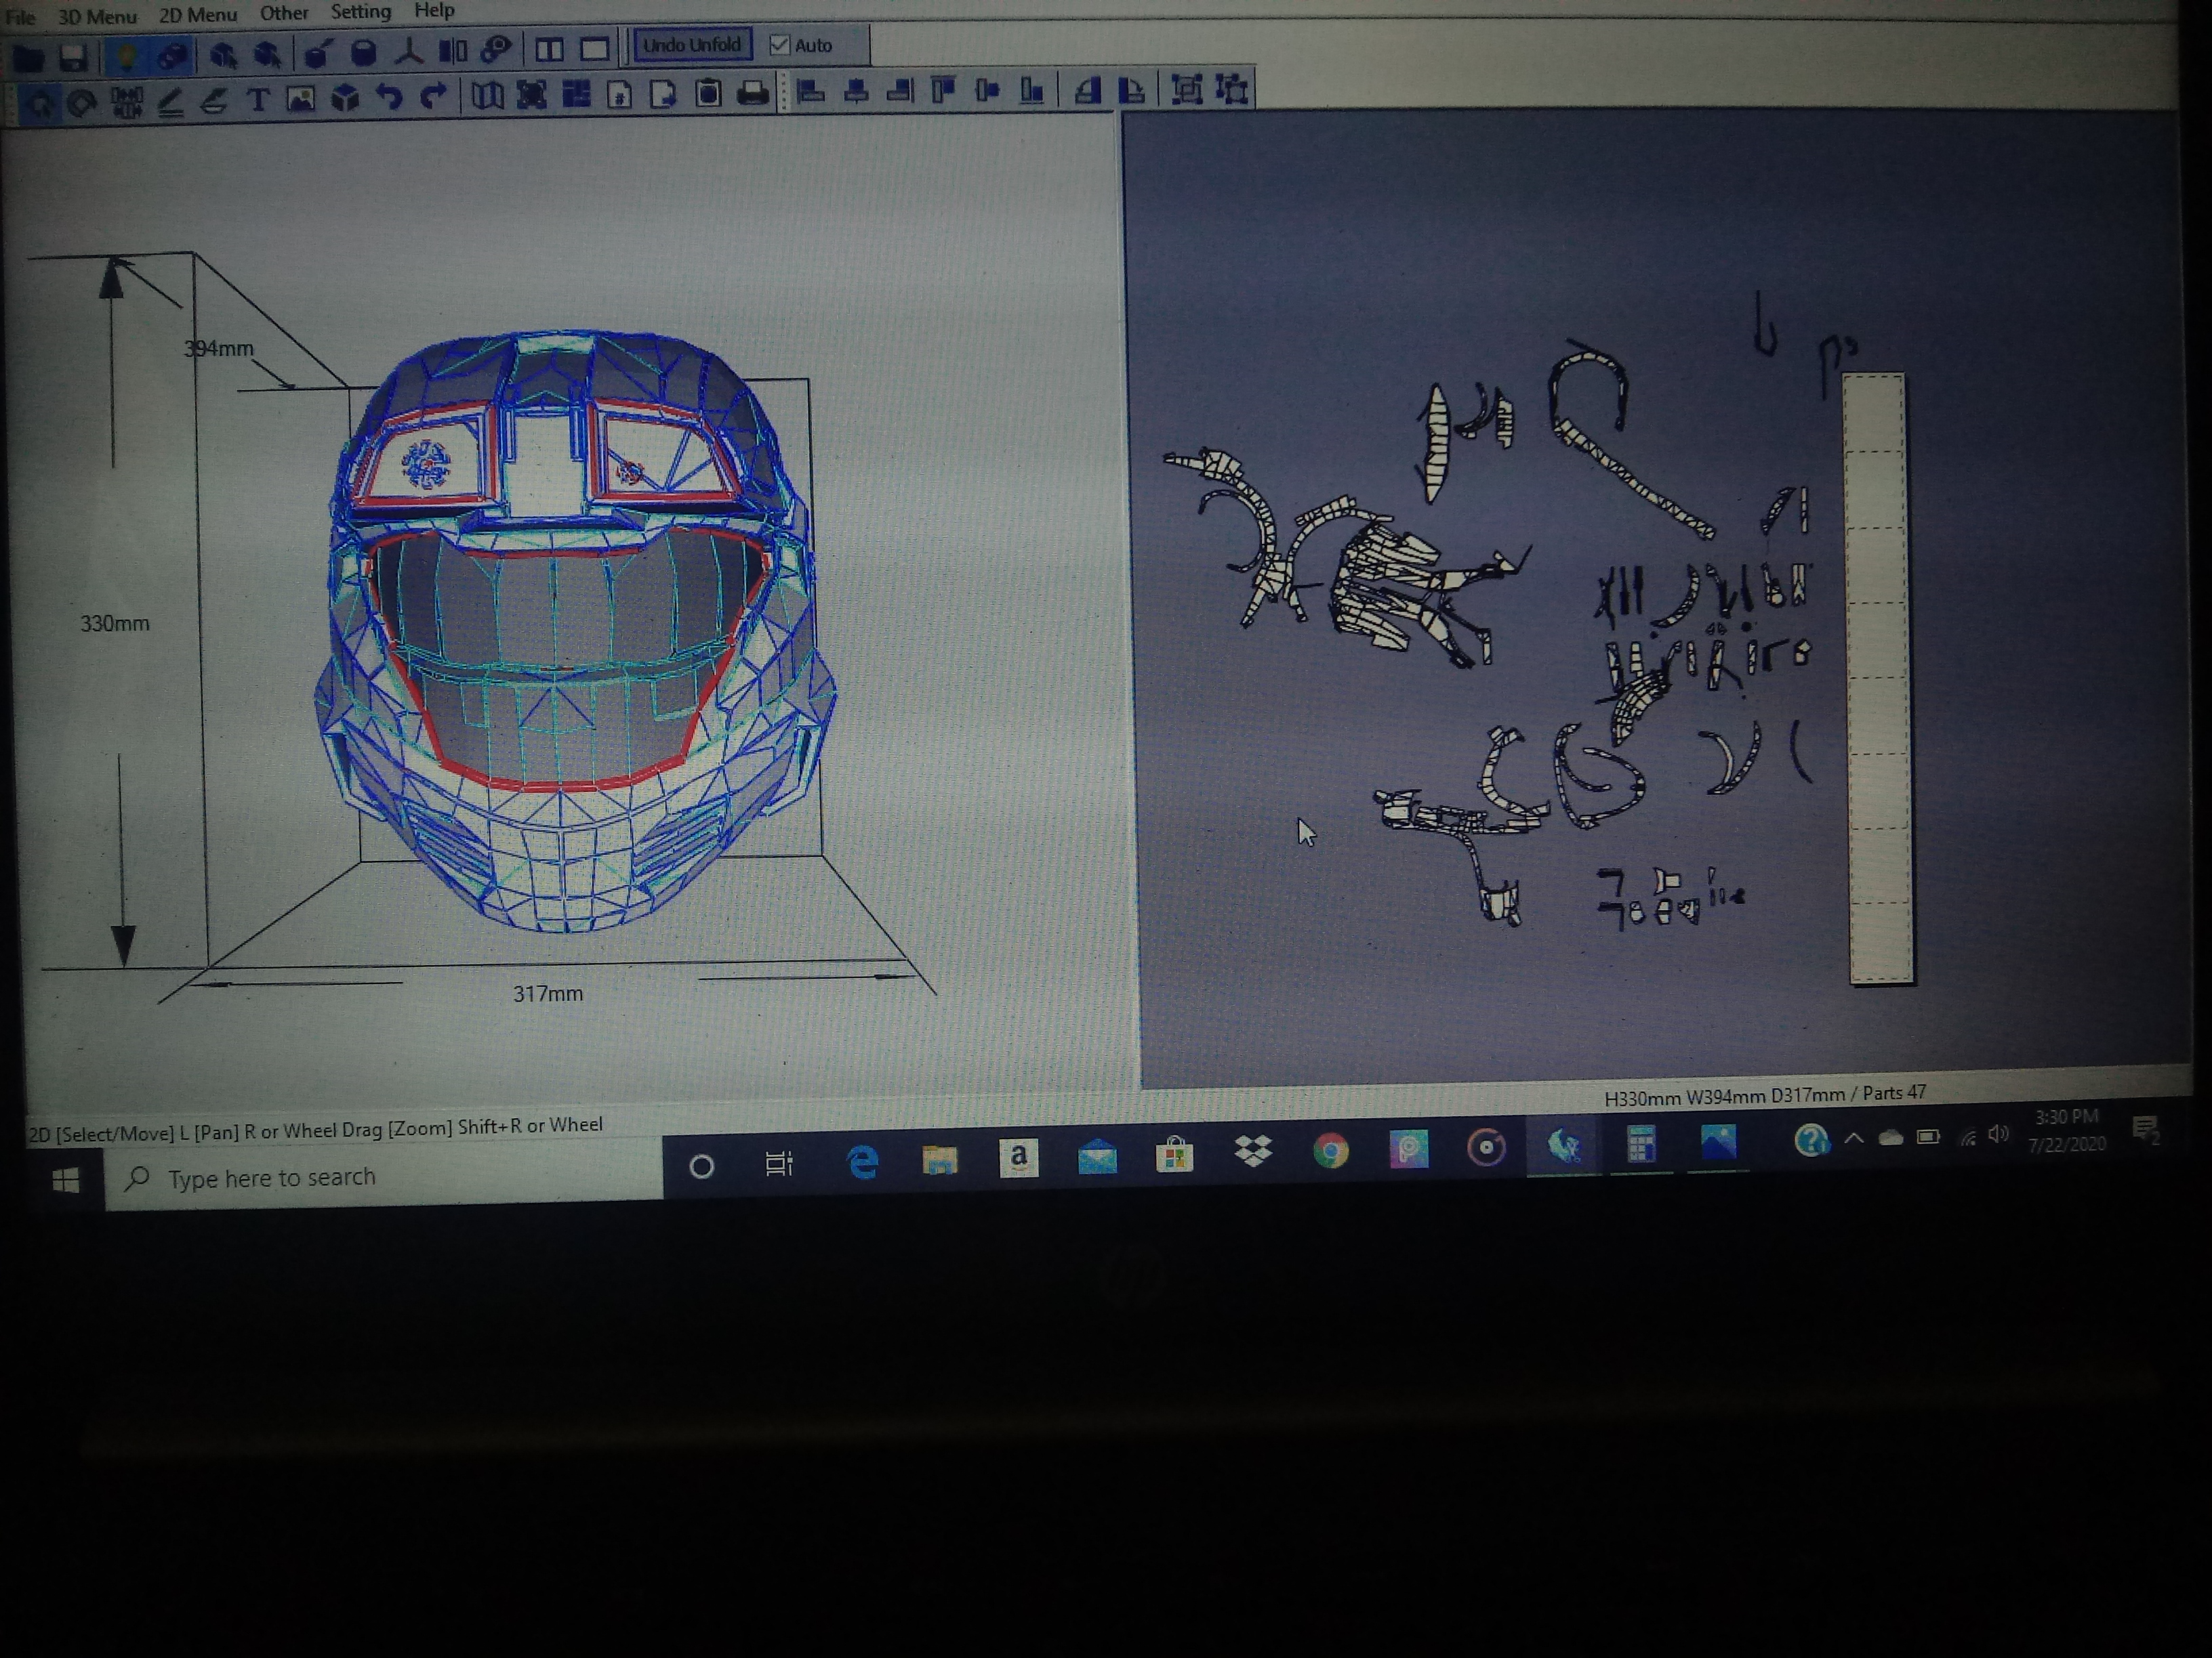Screen dimensions: 2212x1658
Task: Click the H330mm W394mm D317mm status text
Action: [x=1765, y=1095]
